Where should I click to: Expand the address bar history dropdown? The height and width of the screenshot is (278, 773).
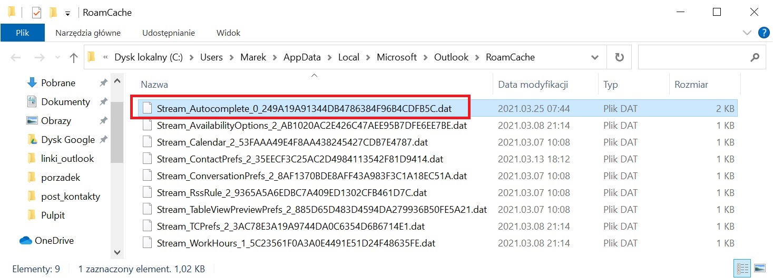coord(595,58)
